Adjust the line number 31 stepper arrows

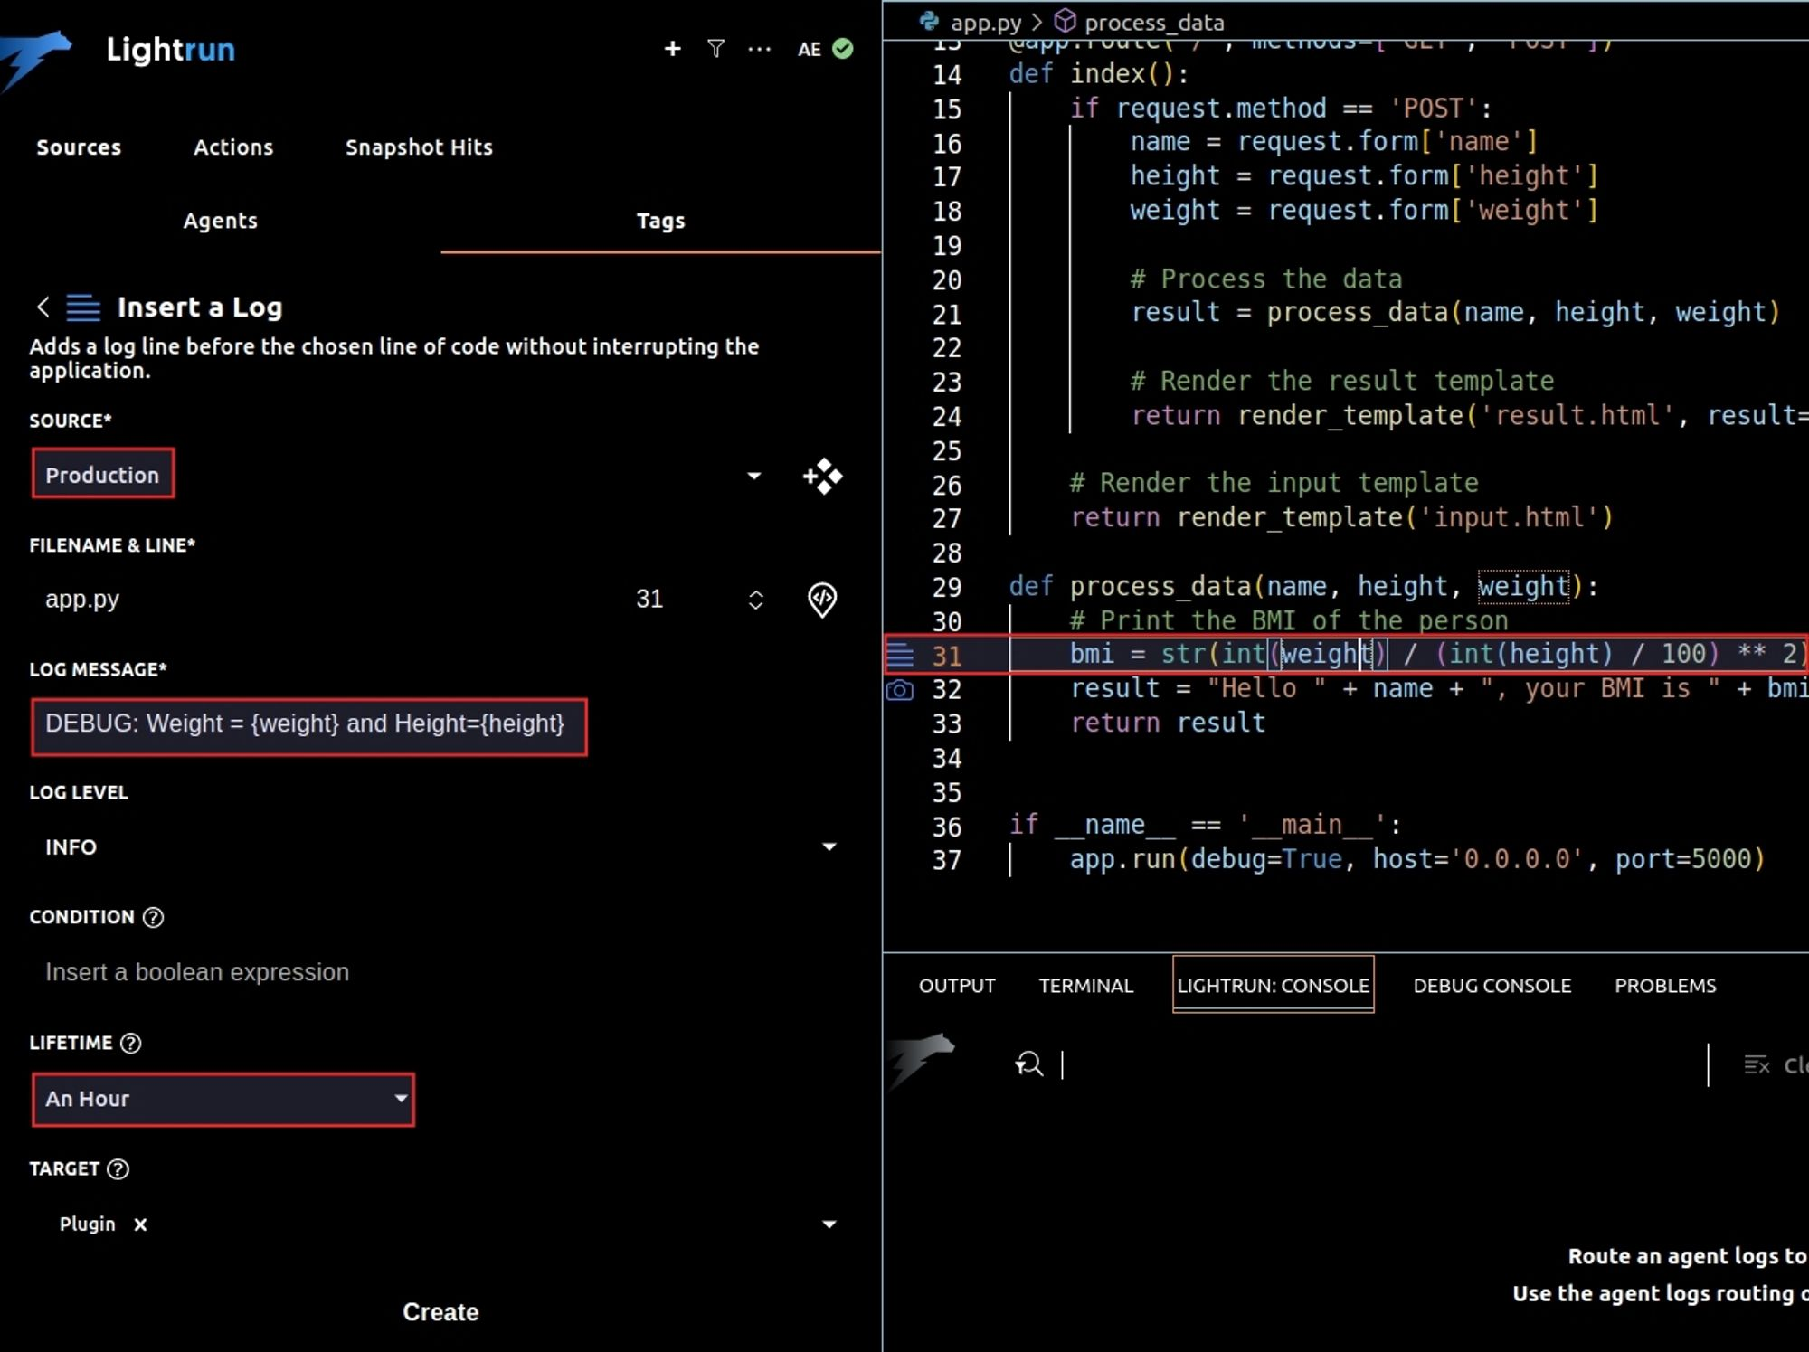[755, 600]
